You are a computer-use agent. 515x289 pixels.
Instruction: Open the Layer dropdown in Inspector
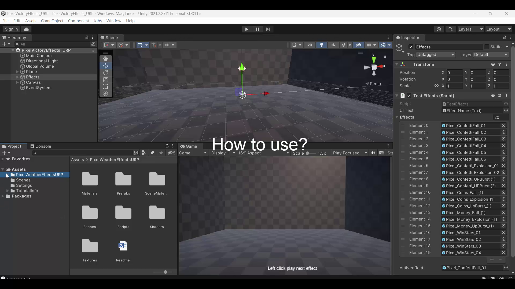click(491, 54)
